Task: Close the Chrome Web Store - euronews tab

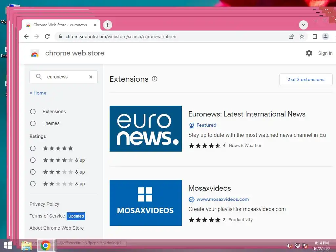Action: click(95, 25)
